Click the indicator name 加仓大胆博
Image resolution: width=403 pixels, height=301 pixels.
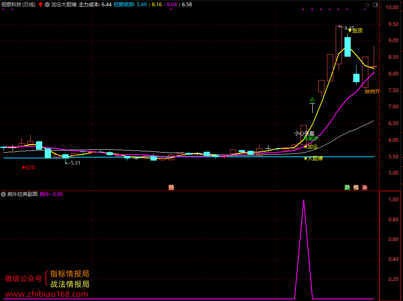64,5
